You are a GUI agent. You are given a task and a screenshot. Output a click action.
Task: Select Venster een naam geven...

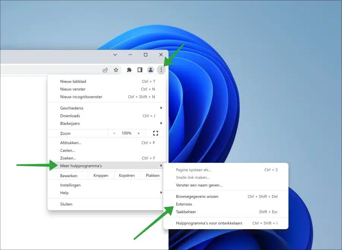226,185
